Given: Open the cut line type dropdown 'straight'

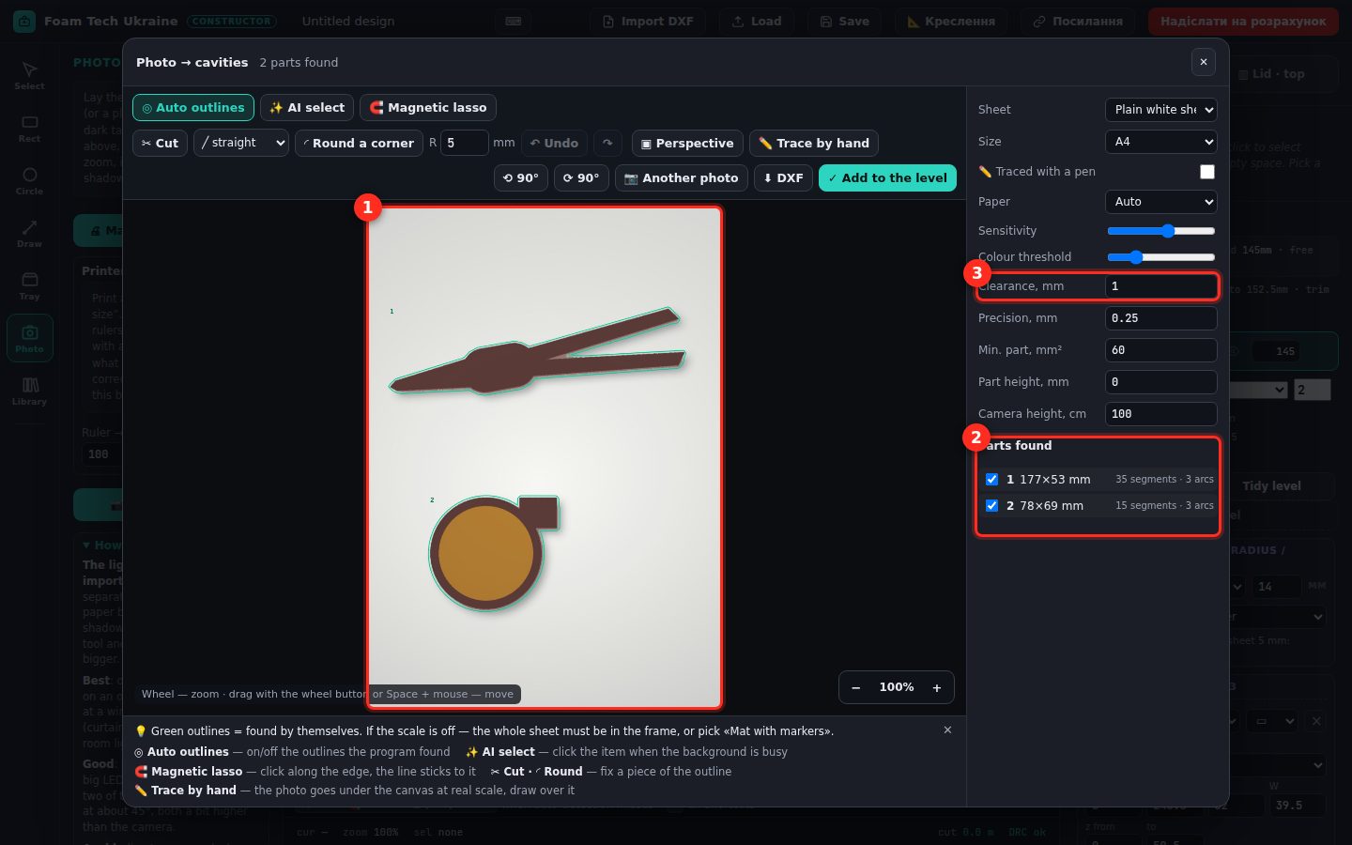Looking at the screenshot, I should click(241, 143).
